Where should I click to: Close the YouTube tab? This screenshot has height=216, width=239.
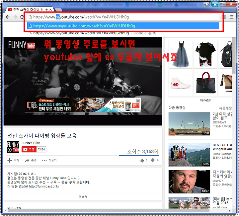[50, 10]
